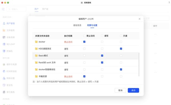
Task: Click the 网络设置 sidebar icon
Action: 4,78
